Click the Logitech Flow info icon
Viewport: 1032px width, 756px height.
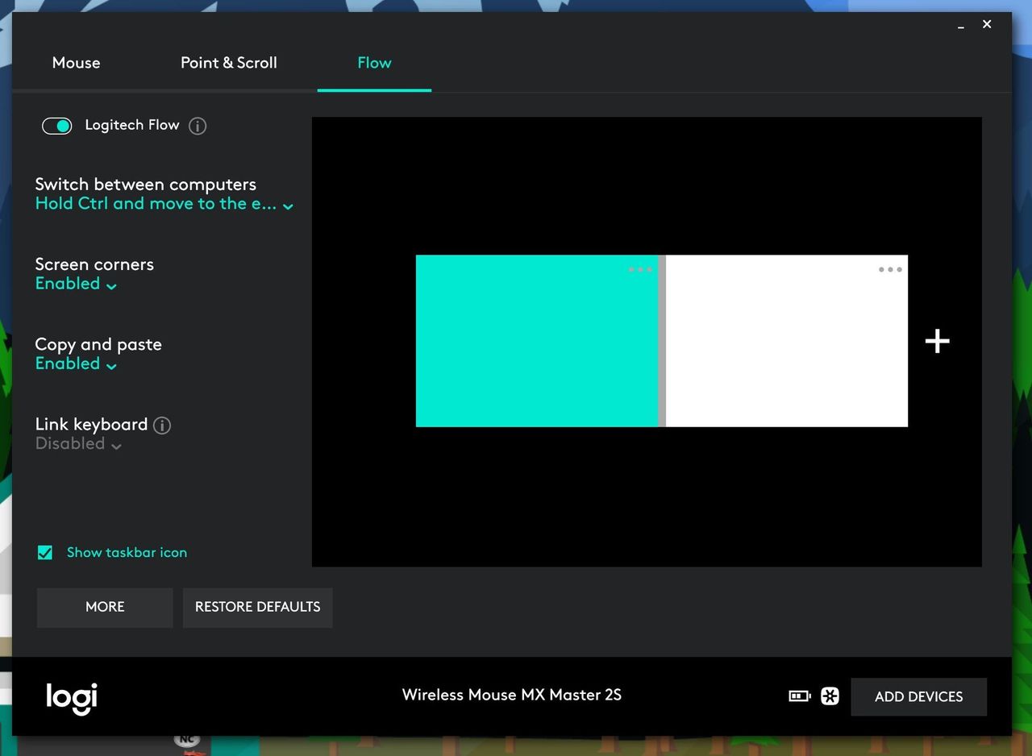(198, 126)
